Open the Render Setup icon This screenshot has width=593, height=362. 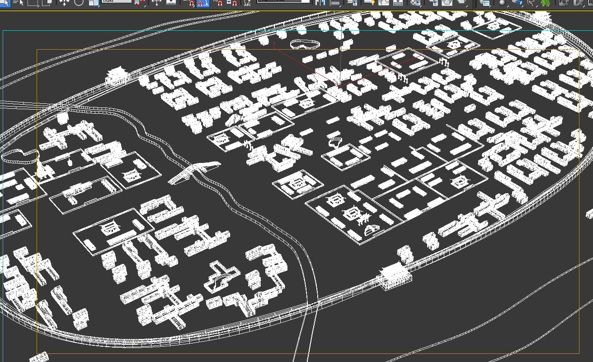[x=433, y=2]
